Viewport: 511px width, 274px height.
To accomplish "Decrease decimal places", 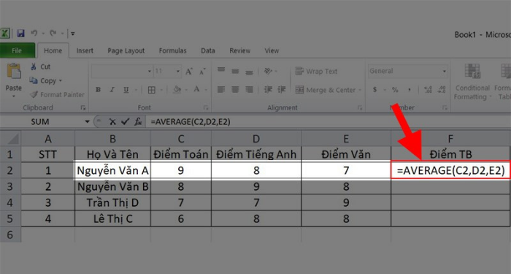I will 442,89.
